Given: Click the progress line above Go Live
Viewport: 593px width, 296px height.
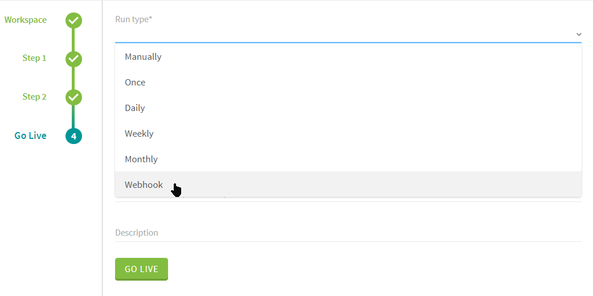Looking at the screenshot, I should click(x=73, y=117).
